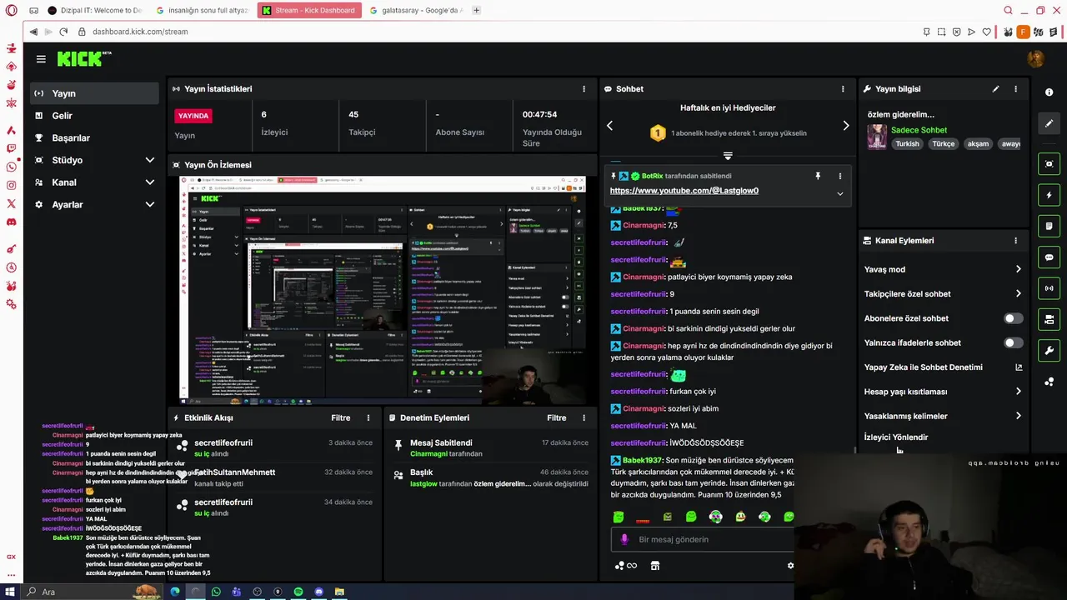The width and height of the screenshot is (1067, 600).
Task: Expand the pinned message chevron
Action: (x=839, y=193)
